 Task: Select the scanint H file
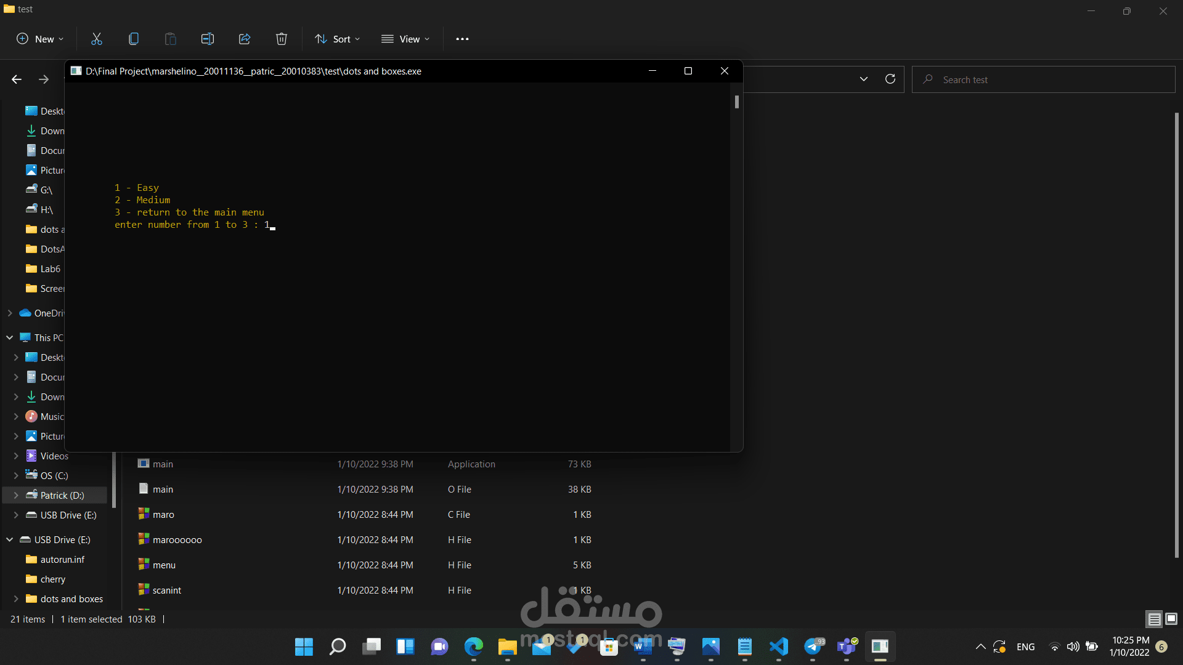coord(167,590)
